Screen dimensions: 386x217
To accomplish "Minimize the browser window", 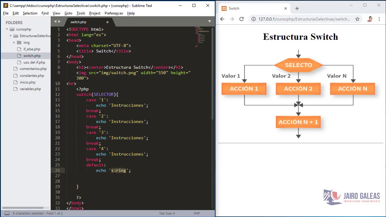I will tap(351, 5).
